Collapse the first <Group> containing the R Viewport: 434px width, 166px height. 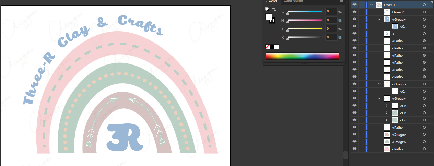click(x=379, y=19)
